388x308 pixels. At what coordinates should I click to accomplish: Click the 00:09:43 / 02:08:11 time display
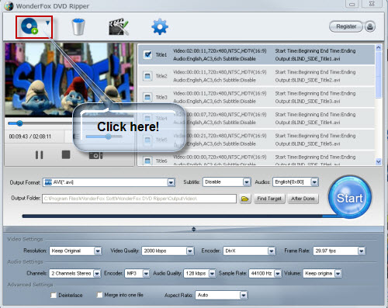click(x=30, y=137)
